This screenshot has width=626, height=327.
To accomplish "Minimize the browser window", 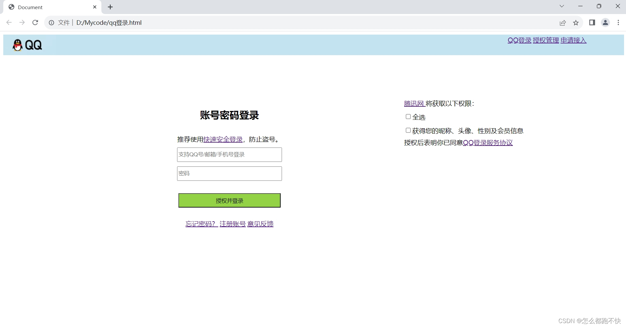I will [580, 6].
